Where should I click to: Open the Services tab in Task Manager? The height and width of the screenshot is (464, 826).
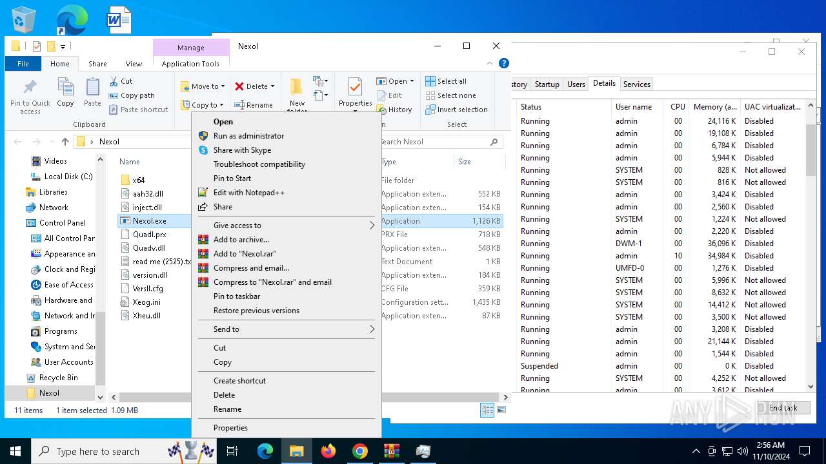(636, 84)
